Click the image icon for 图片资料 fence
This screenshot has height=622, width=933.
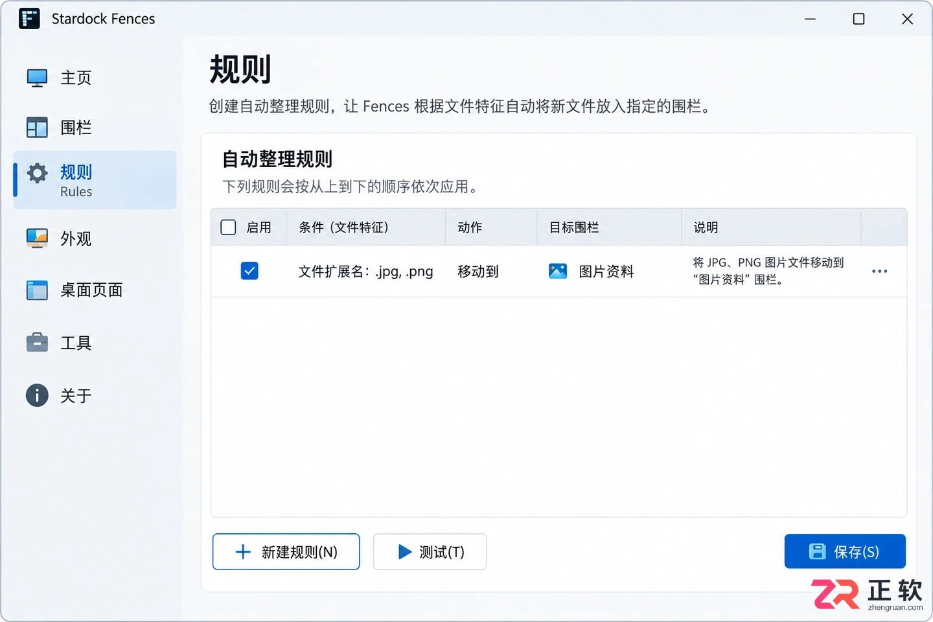[558, 271]
